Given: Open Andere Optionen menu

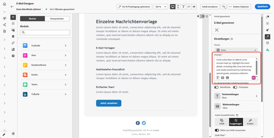Looking at the screenshot, I should click(239, 7).
